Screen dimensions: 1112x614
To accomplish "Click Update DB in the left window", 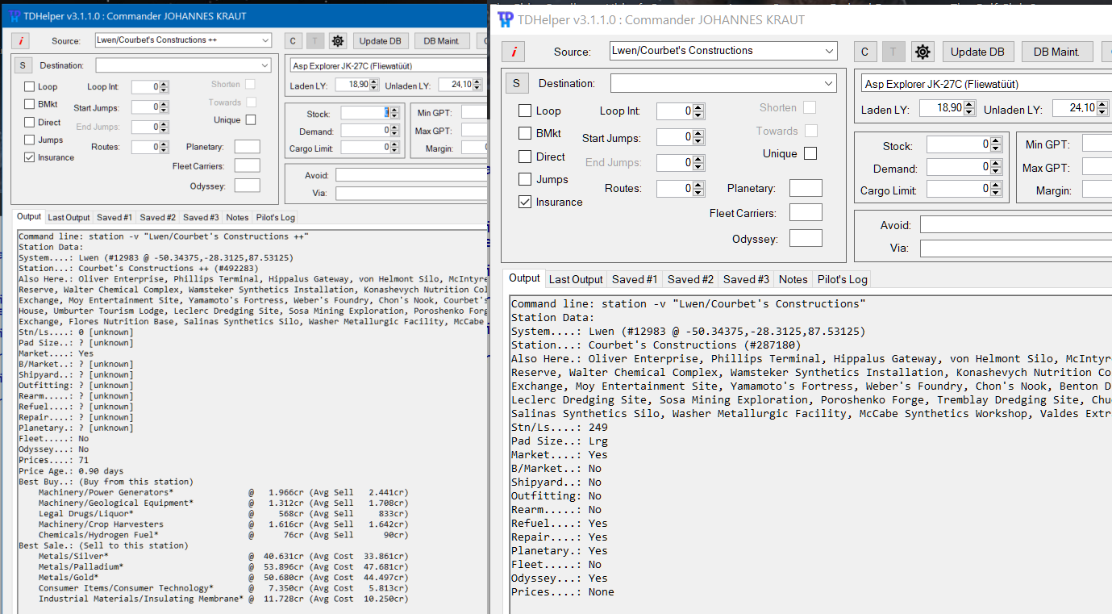I will tap(380, 41).
